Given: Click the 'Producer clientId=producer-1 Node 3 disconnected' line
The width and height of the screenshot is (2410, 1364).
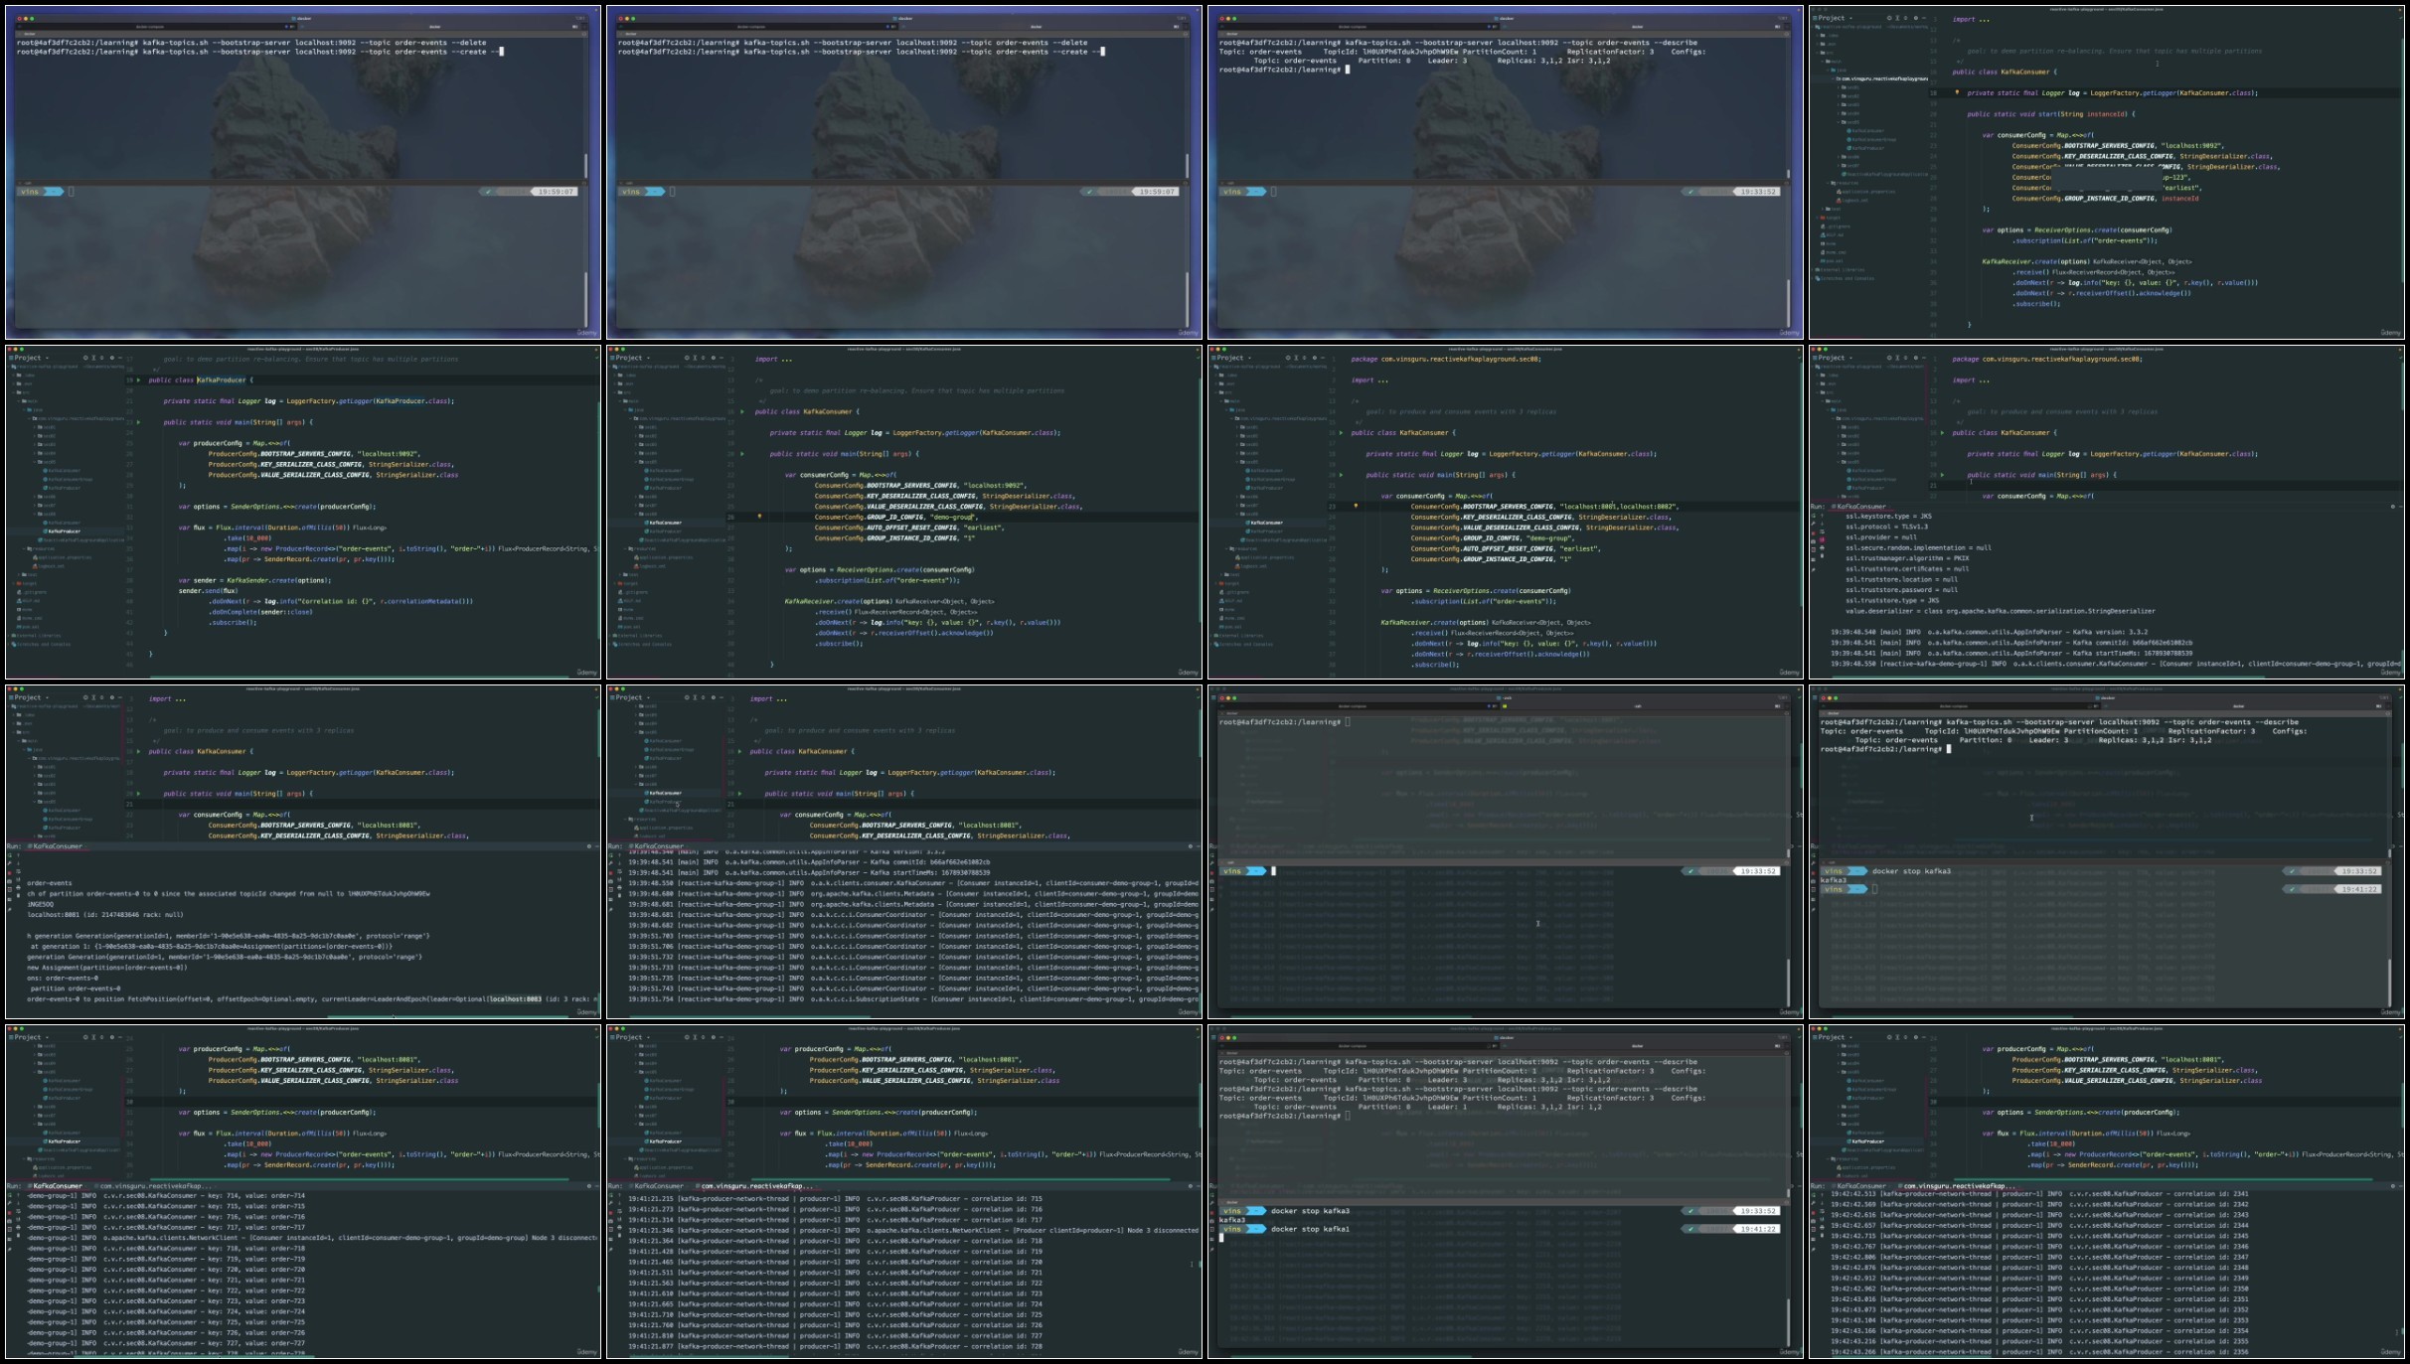Looking at the screenshot, I should tap(912, 1230).
